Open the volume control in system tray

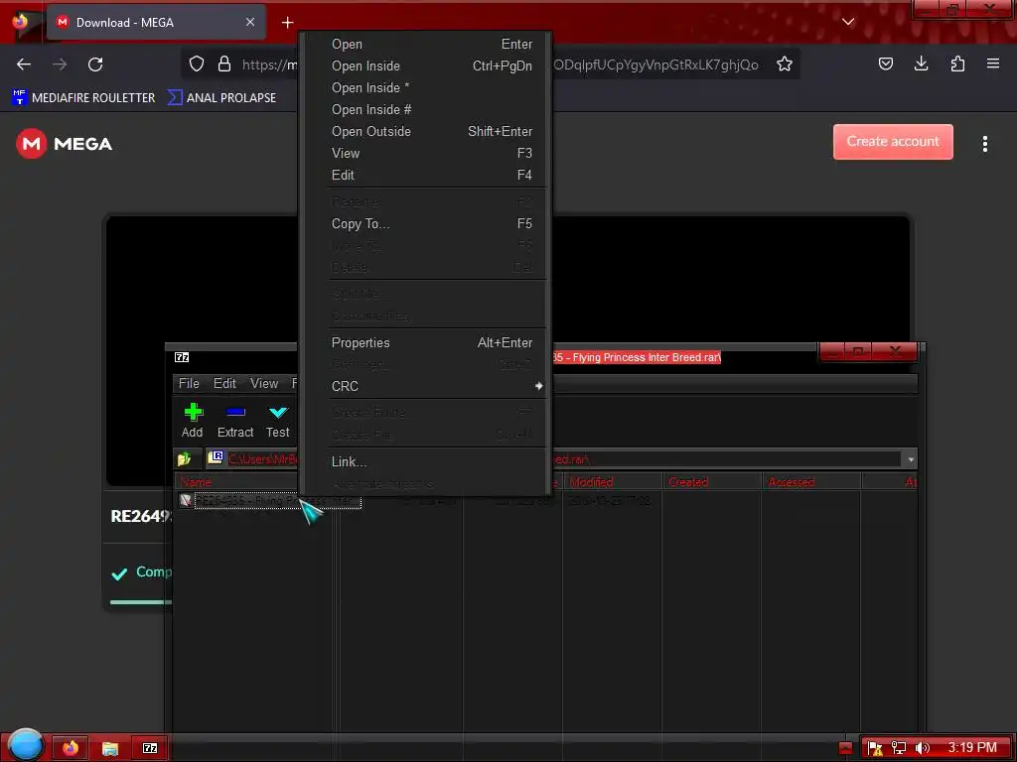pos(922,748)
